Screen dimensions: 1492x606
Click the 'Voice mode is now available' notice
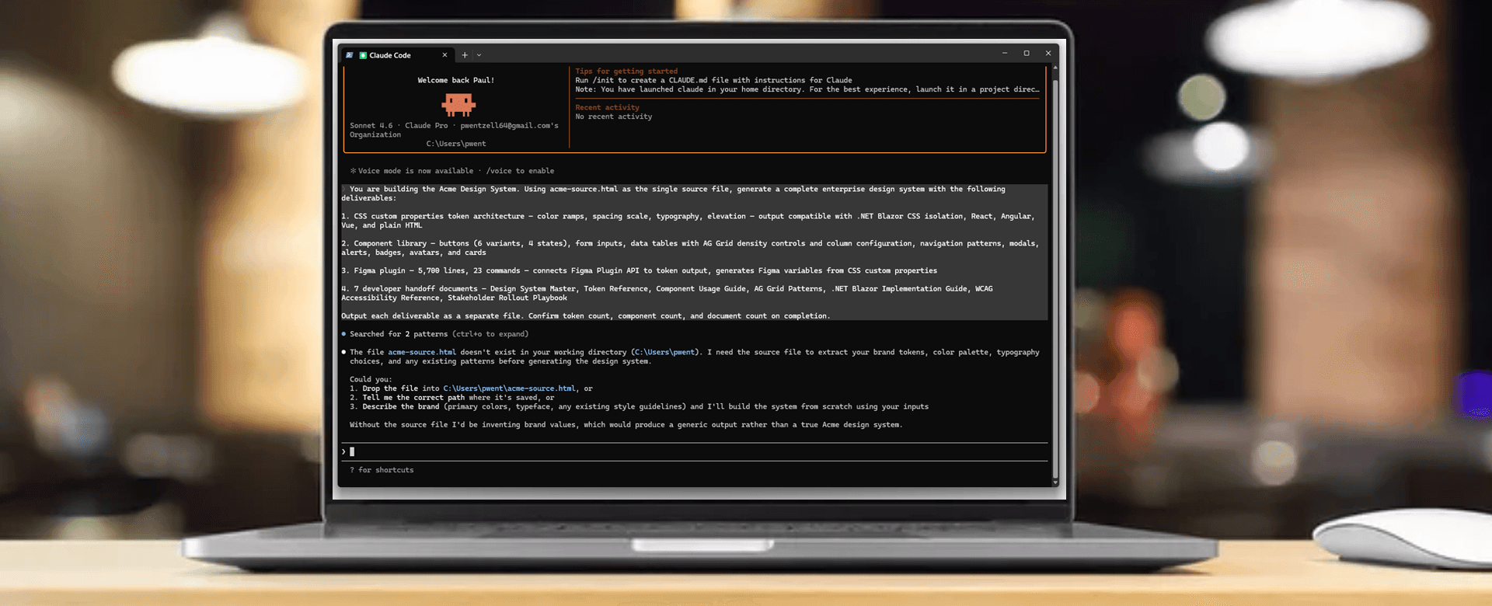(x=452, y=171)
